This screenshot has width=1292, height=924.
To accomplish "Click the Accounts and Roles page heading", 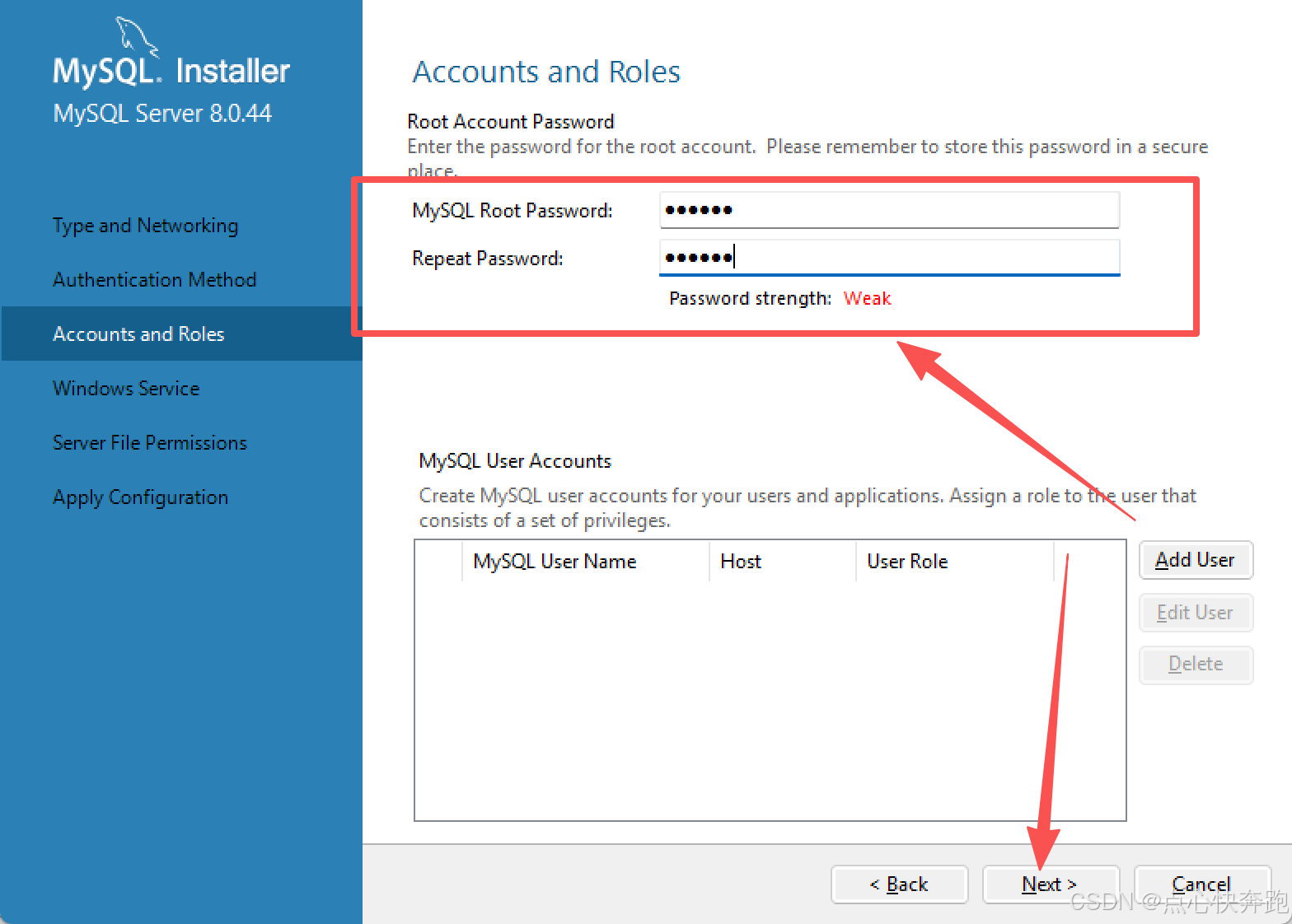I will tap(546, 72).
